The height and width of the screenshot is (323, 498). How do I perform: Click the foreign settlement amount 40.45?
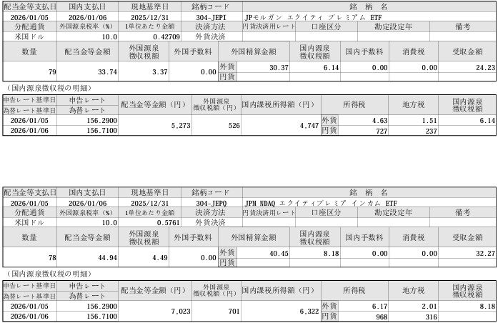(279, 253)
